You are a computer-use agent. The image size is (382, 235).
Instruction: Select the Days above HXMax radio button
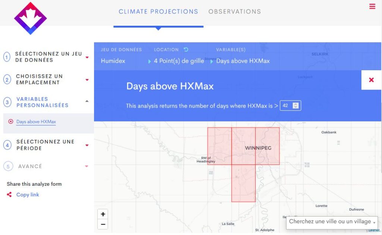[11, 121]
